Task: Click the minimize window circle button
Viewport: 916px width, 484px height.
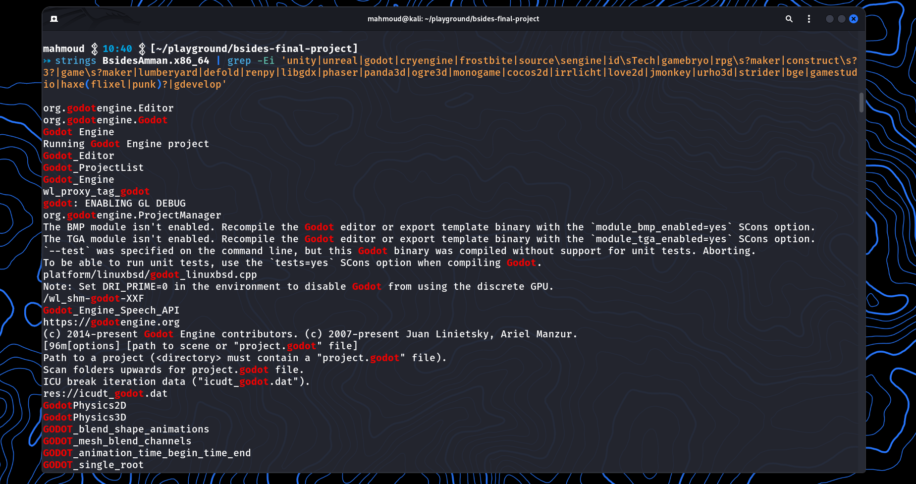Action: (x=830, y=19)
